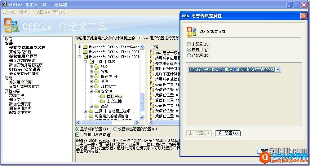310x166 pixels.
Task: Expand the 常规 tree node
Action: (91, 72)
